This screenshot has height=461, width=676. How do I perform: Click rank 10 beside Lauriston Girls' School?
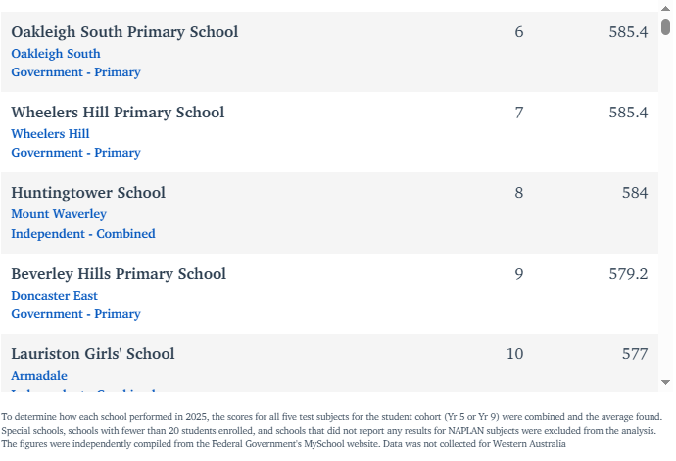pos(515,354)
